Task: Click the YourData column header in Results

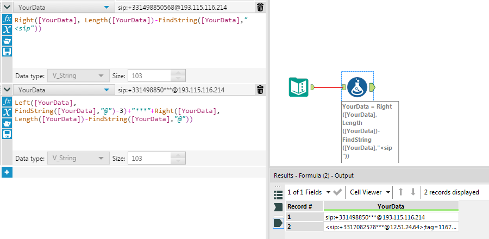Action: pyautogui.click(x=391, y=206)
